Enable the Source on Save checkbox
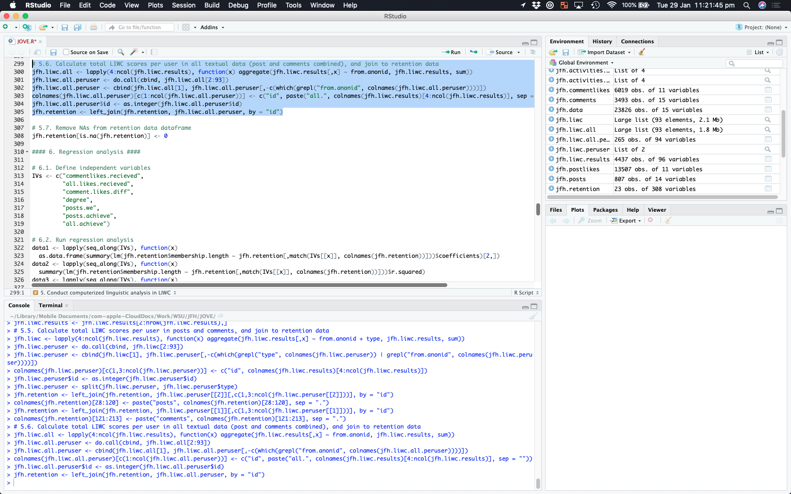This screenshot has height=494, width=791. click(x=66, y=52)
